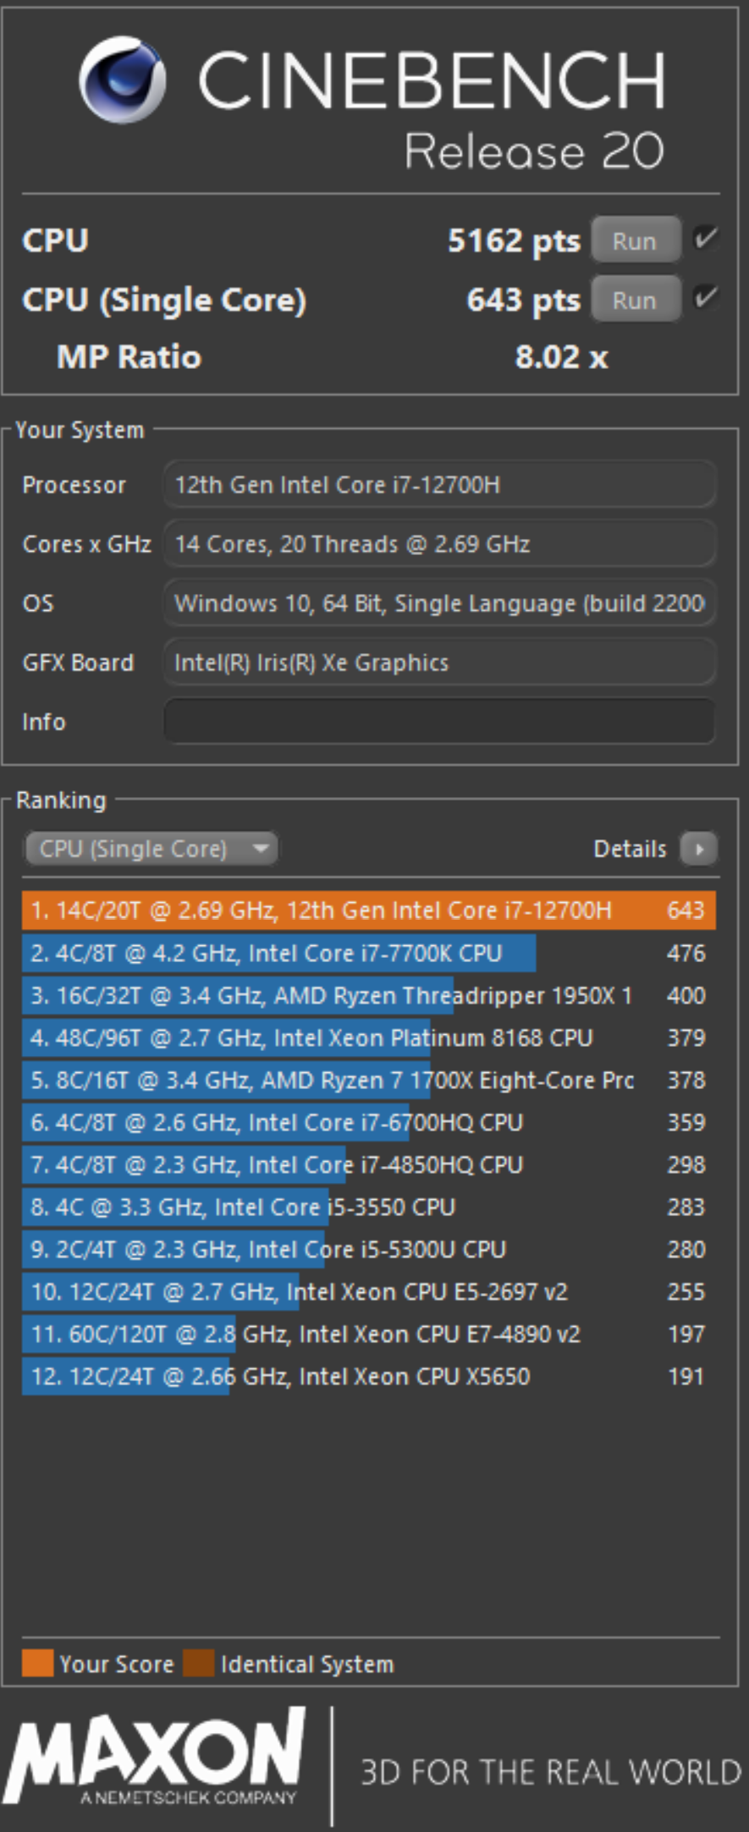Select ranking row Intel Core i7-6700HQ
This screenshot has width=749, height=1832.
pyautogui.click(x=369, y=1122)
